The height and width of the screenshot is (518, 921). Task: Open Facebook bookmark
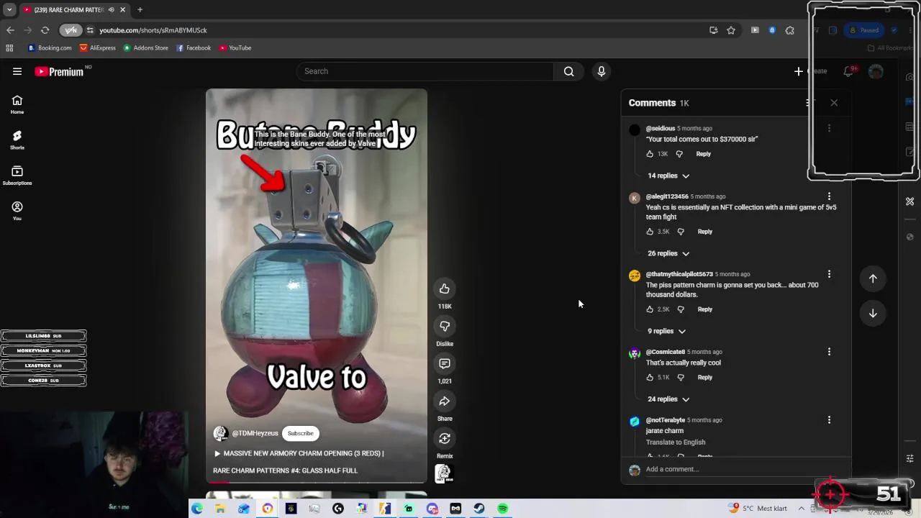pos(194,48)
